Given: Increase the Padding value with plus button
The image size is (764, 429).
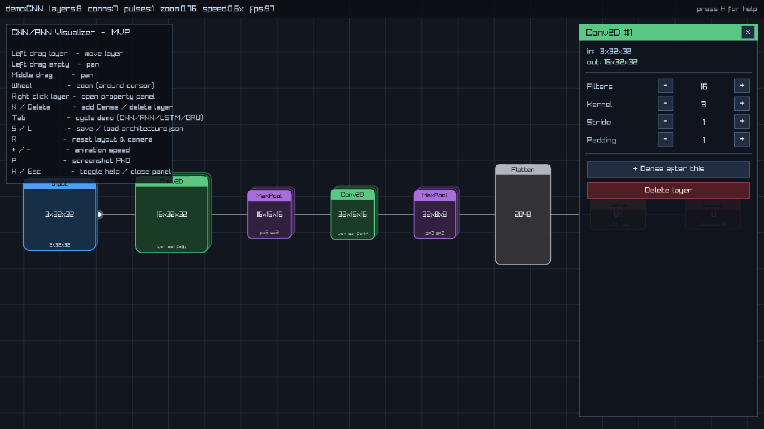Looking at the screenshot, I should 742,139.
